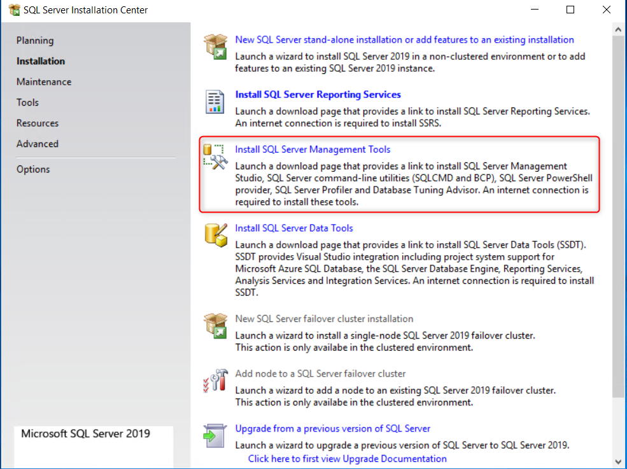Click the scrollbar down arrow
627x469 pixels.
tap(618, 461)
